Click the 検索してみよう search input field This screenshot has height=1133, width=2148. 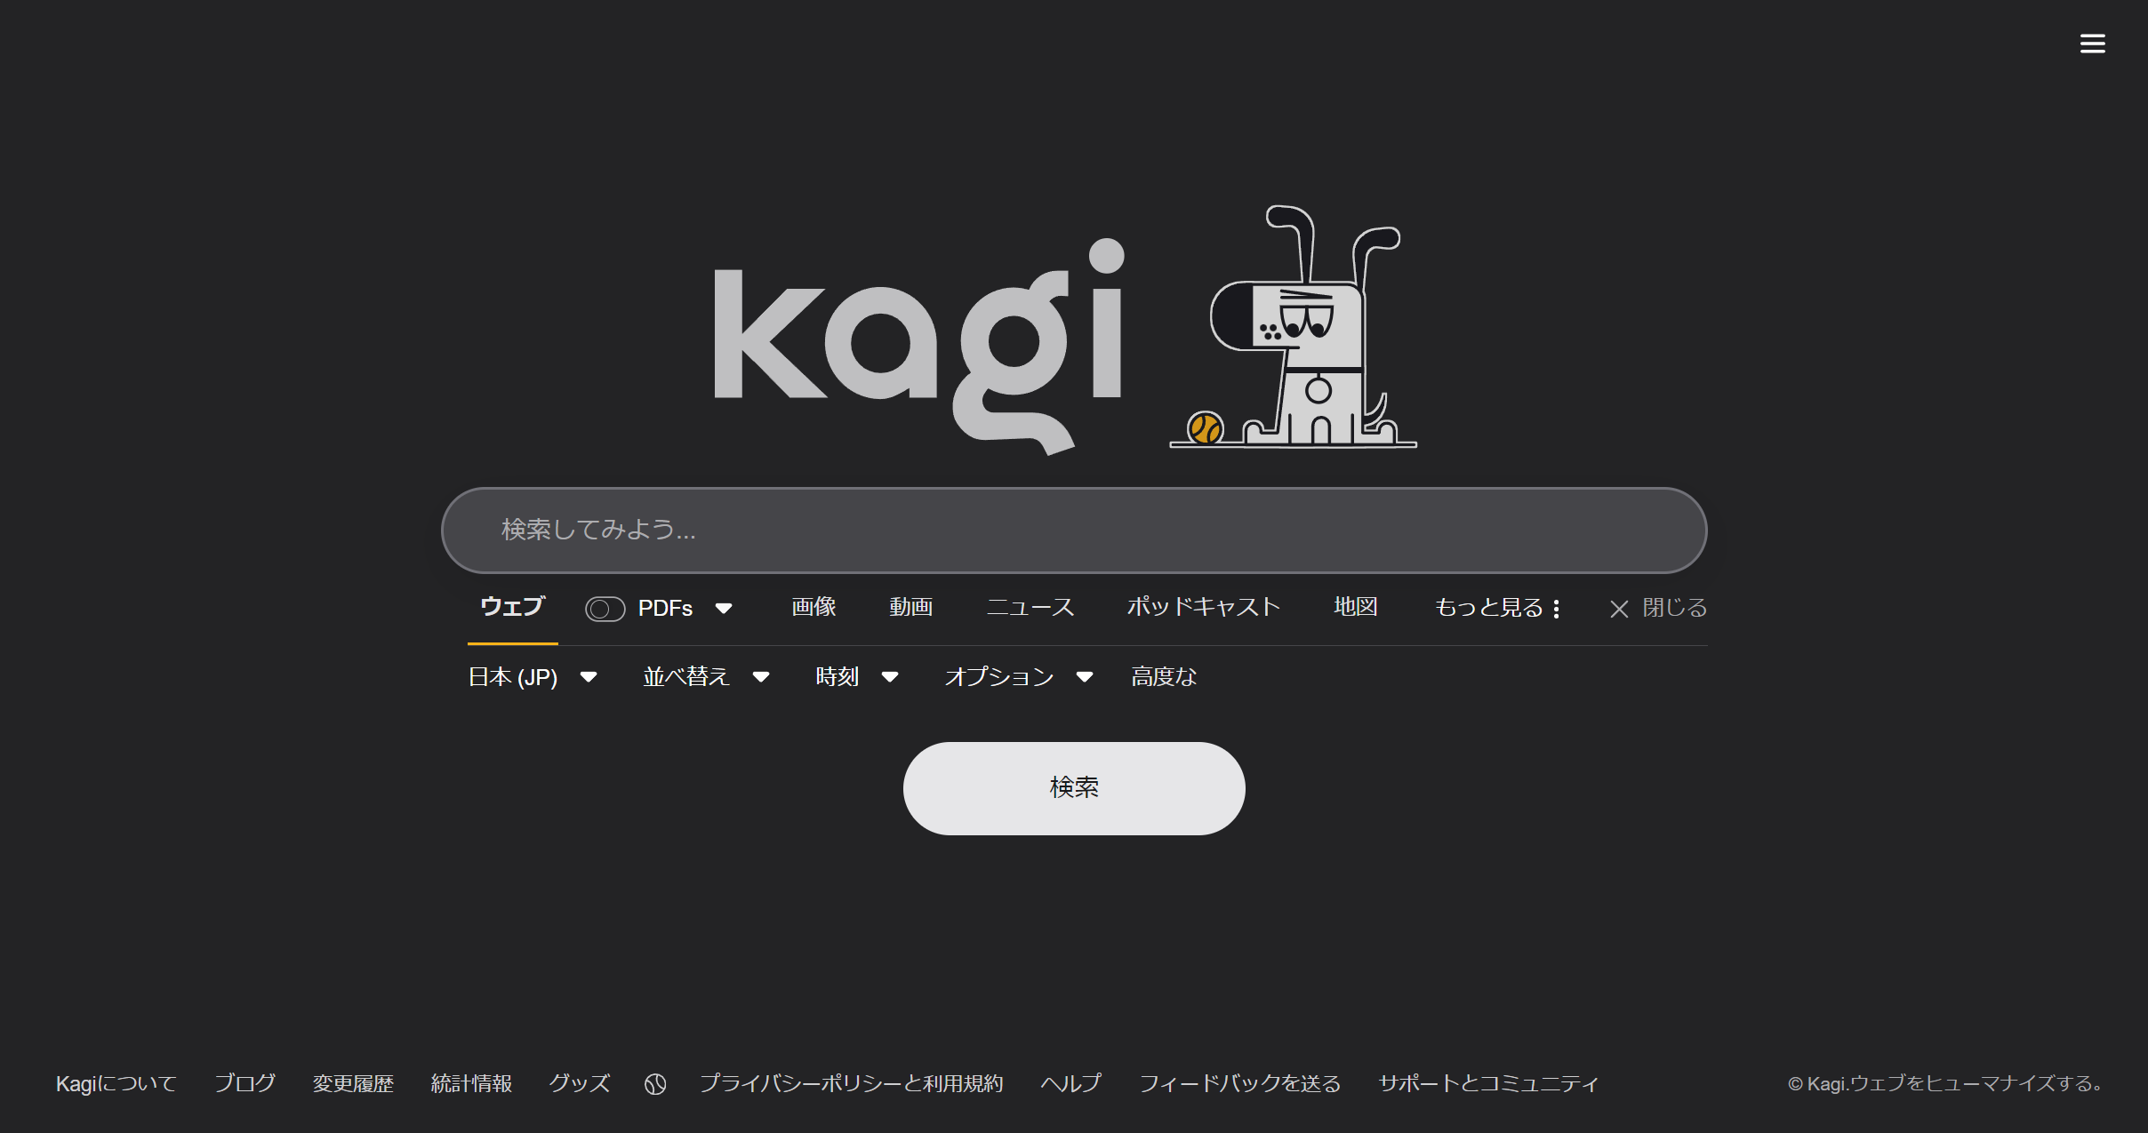(1073, 531)
